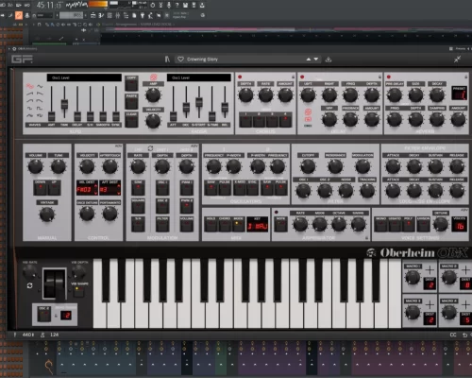Click the 440 tuning value in the footer
Image resolution: width=472 pixels, height=378 pixels.
tap(27, 335)
